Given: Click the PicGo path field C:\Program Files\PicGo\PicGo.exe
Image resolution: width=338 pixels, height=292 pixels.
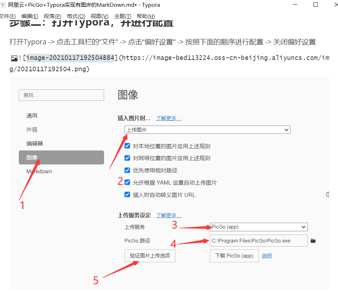Looking at the screenshot, I should (x=258, y=241).
